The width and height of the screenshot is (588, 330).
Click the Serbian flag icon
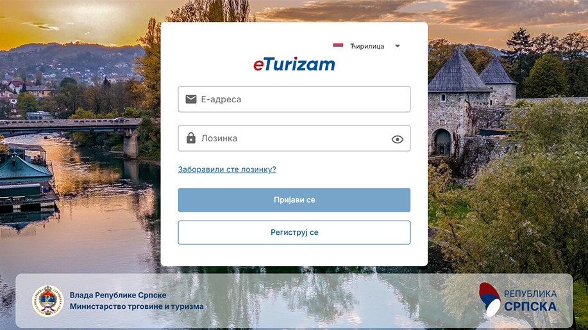(x=338, y=45)
